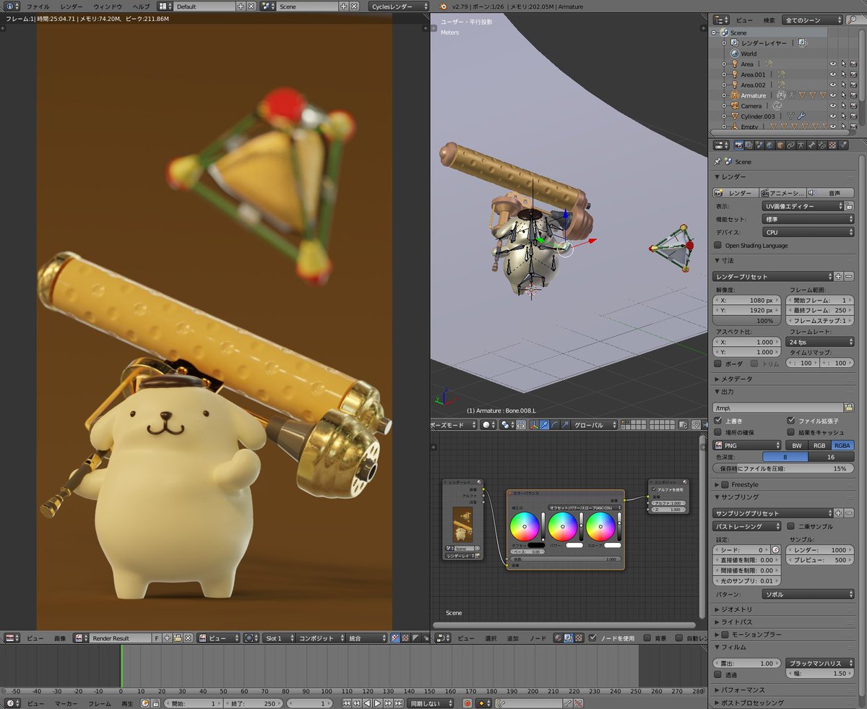Click the first color wheel in カラーバランス node

pos(525,526)
